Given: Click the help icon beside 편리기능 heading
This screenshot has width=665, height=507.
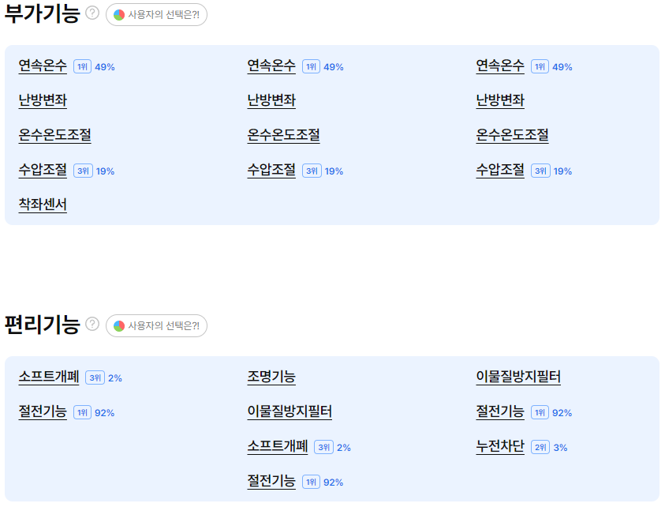Looking at the screenshot, I should 92,324.
